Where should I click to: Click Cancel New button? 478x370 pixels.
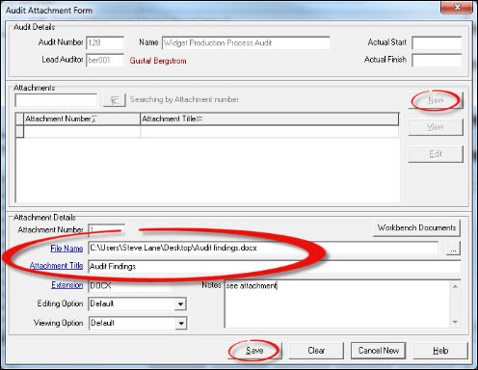[x=378, y=351]
